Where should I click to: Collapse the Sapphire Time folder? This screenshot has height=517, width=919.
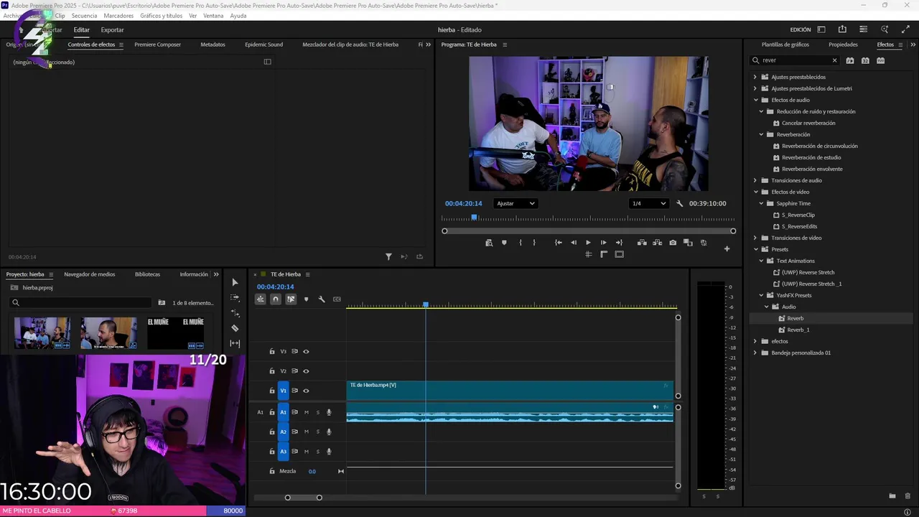[x=761, y=203]
